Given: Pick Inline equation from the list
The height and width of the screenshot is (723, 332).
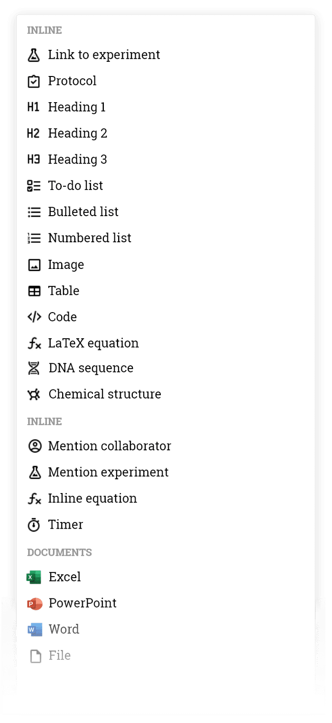Looking at the screenshot, I should point(92,498).
